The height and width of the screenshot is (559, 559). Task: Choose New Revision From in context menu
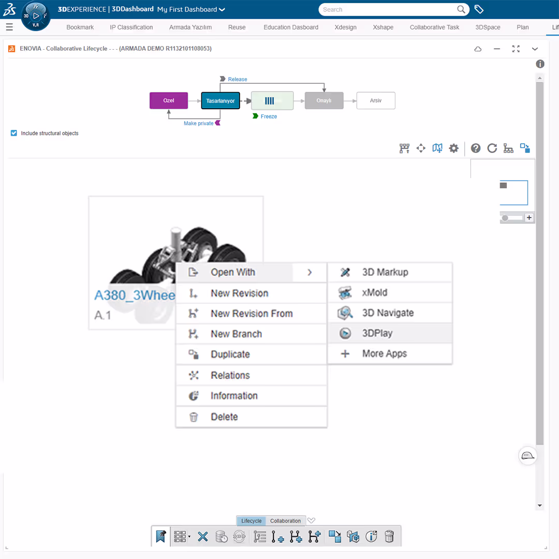tap(252, 313)
